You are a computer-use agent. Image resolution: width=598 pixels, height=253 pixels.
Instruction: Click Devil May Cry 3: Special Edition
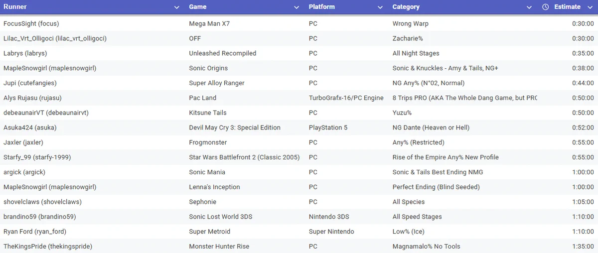tap(235, 127)
